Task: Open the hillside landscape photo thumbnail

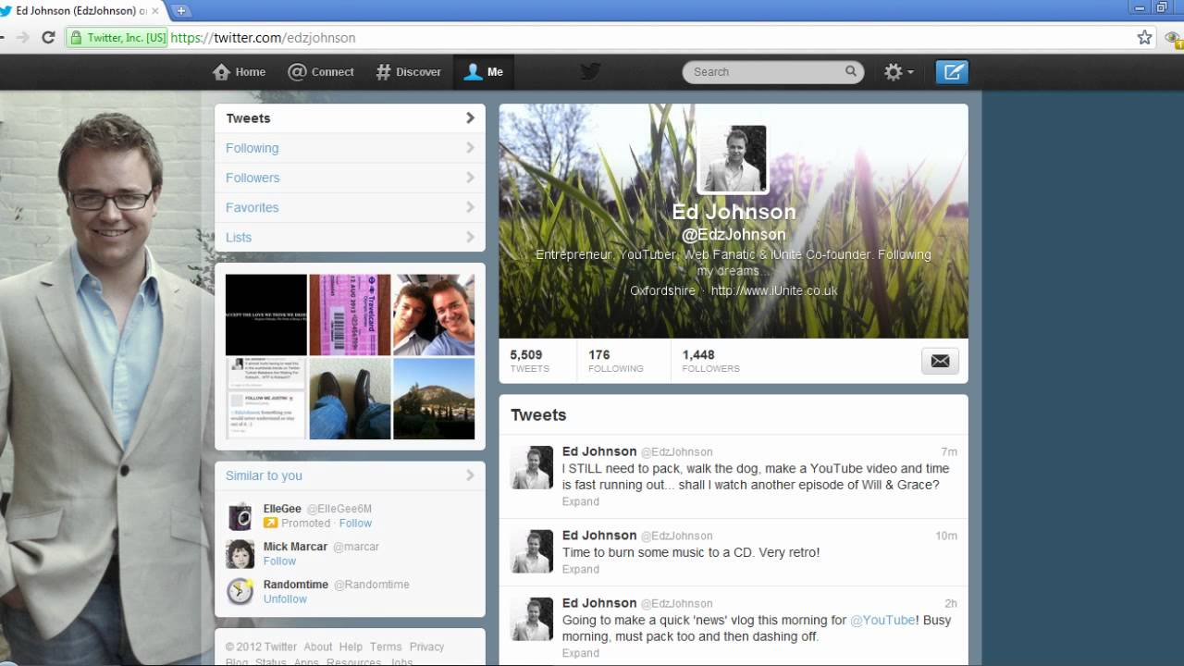Action: 434,399
